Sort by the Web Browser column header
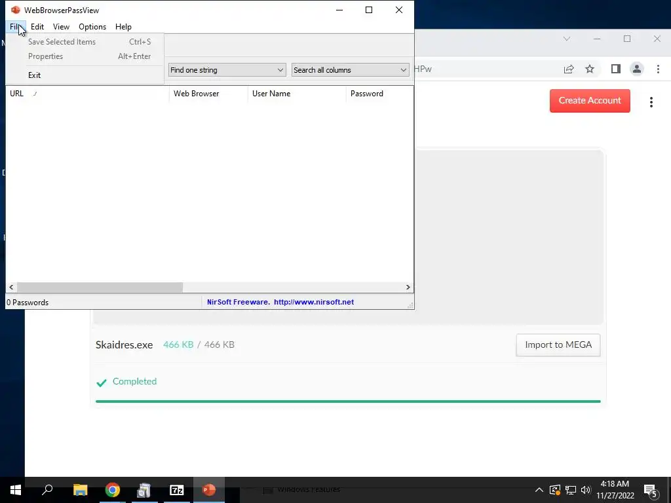Viewport: 671px width, 503px height. coord(208,93)
